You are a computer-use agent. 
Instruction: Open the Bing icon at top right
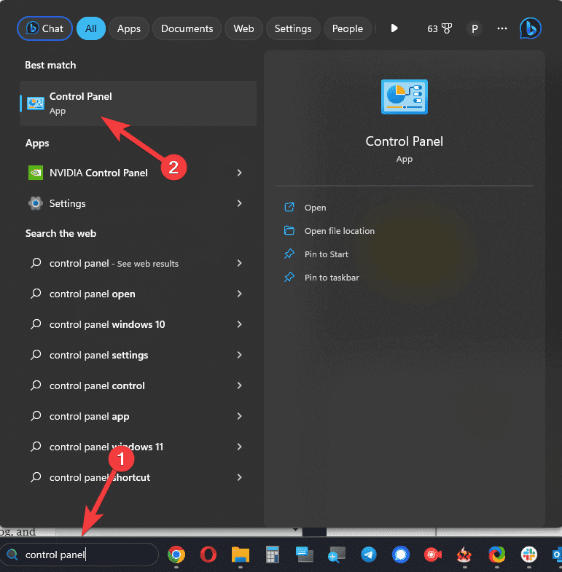pos(530,28)
